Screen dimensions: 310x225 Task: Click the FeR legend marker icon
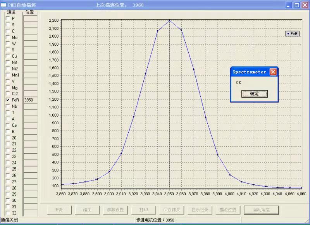click(x=288, y=34)
